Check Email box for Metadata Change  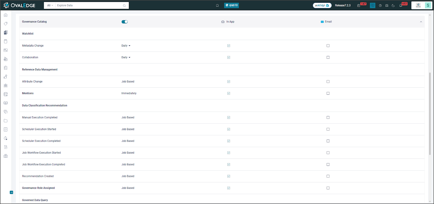coord(328,46)
